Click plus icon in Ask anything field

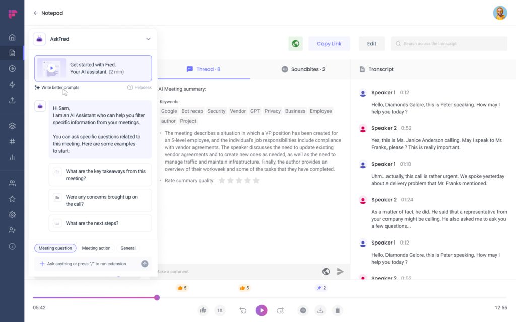point(42,264)
